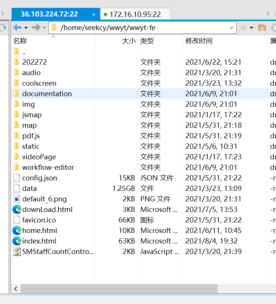Click the bookmark star icon

coord(243,27)
